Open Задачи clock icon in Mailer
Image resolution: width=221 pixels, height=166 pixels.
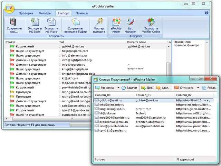click(124, 87)
